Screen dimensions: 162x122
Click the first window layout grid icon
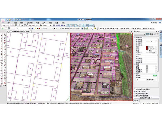pos(54,25)
